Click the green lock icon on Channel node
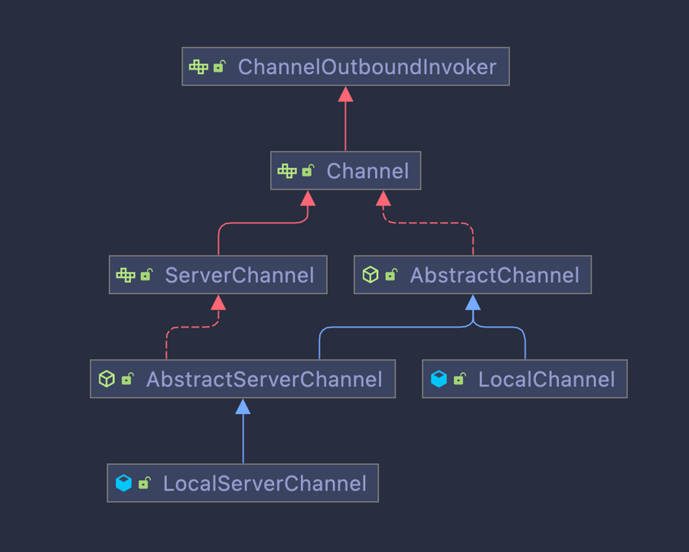Image resolution: width=689 pixels, height=552 pixels. pos(308,171)
